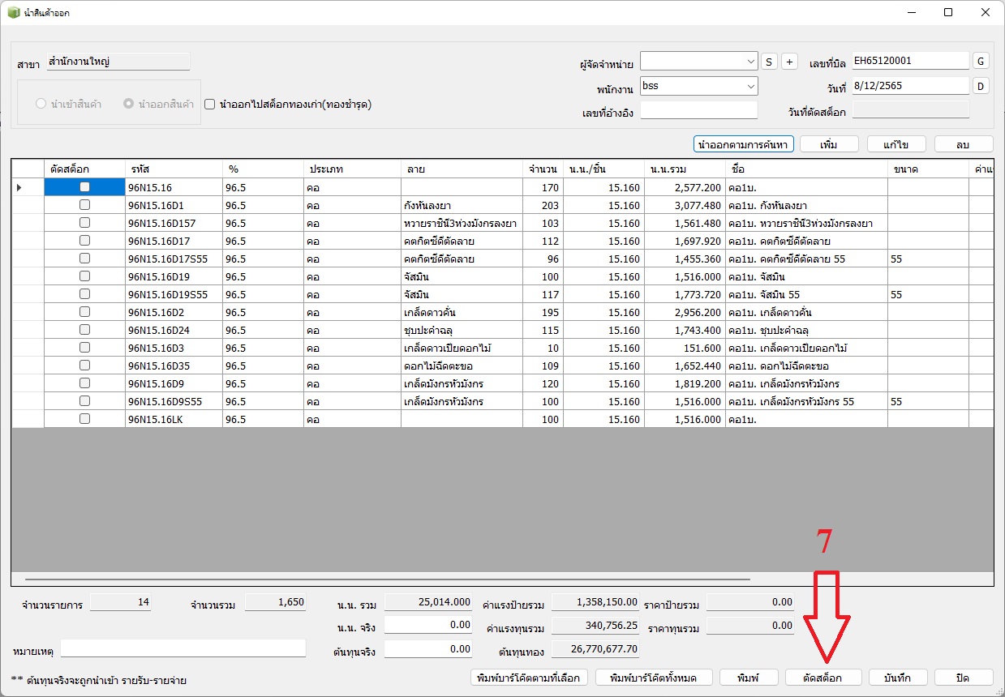
Task: Click the G button next to bill number
Action: [x=981, y=61]
